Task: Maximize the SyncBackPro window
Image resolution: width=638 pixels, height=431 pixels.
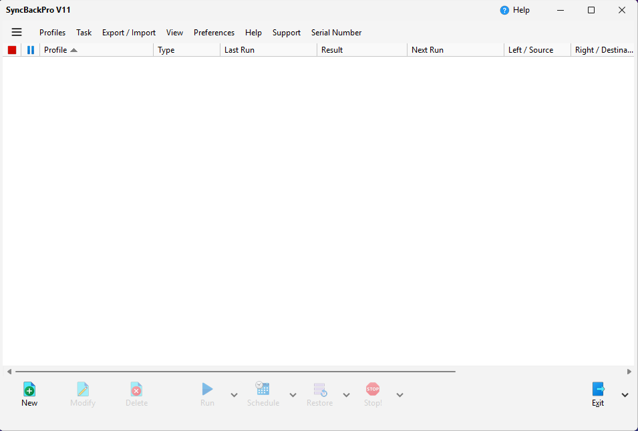Action: 591,10
